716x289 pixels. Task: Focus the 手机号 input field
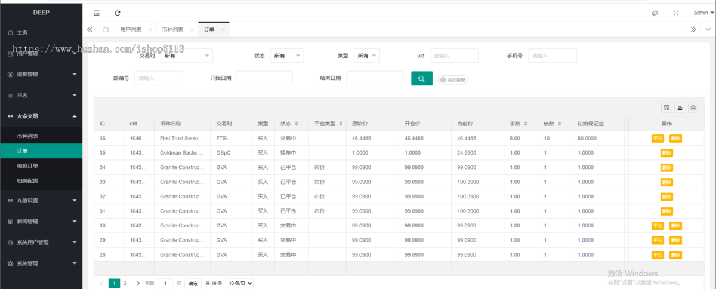(x=553, y=56)
